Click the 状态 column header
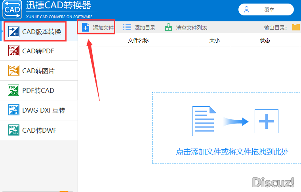The image size is (301, 192). (x=265, y=40)
